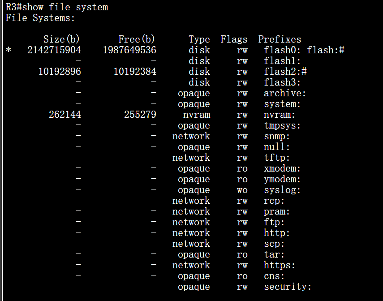
Task: Click the xmodem: prefix entry
Action: [282, 168]
